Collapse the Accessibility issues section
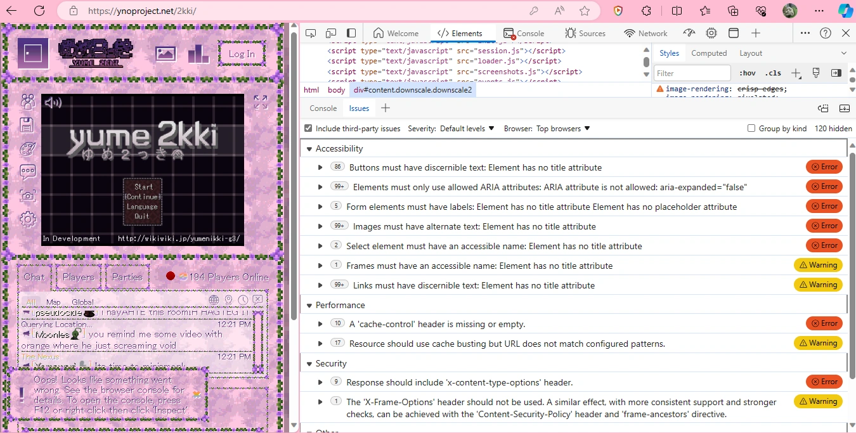Screen dimensions: 856x433 pyautogui.click(x=309, y=148)
